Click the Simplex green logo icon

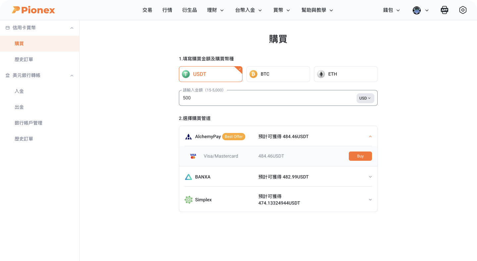(x=188, y=200)
